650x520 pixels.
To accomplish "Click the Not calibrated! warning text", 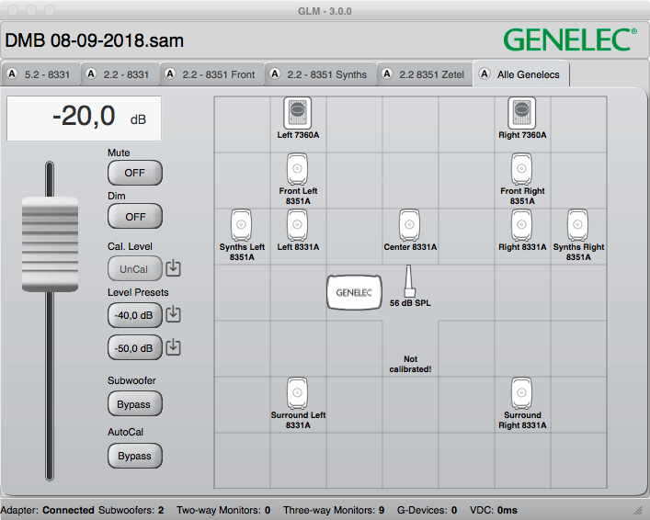I will point(410,364).
